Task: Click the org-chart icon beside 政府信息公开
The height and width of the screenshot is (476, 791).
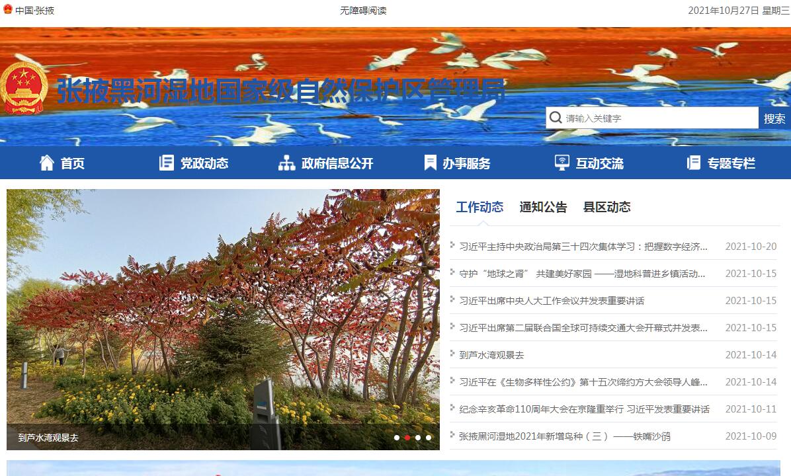Action: click(286, 163)
